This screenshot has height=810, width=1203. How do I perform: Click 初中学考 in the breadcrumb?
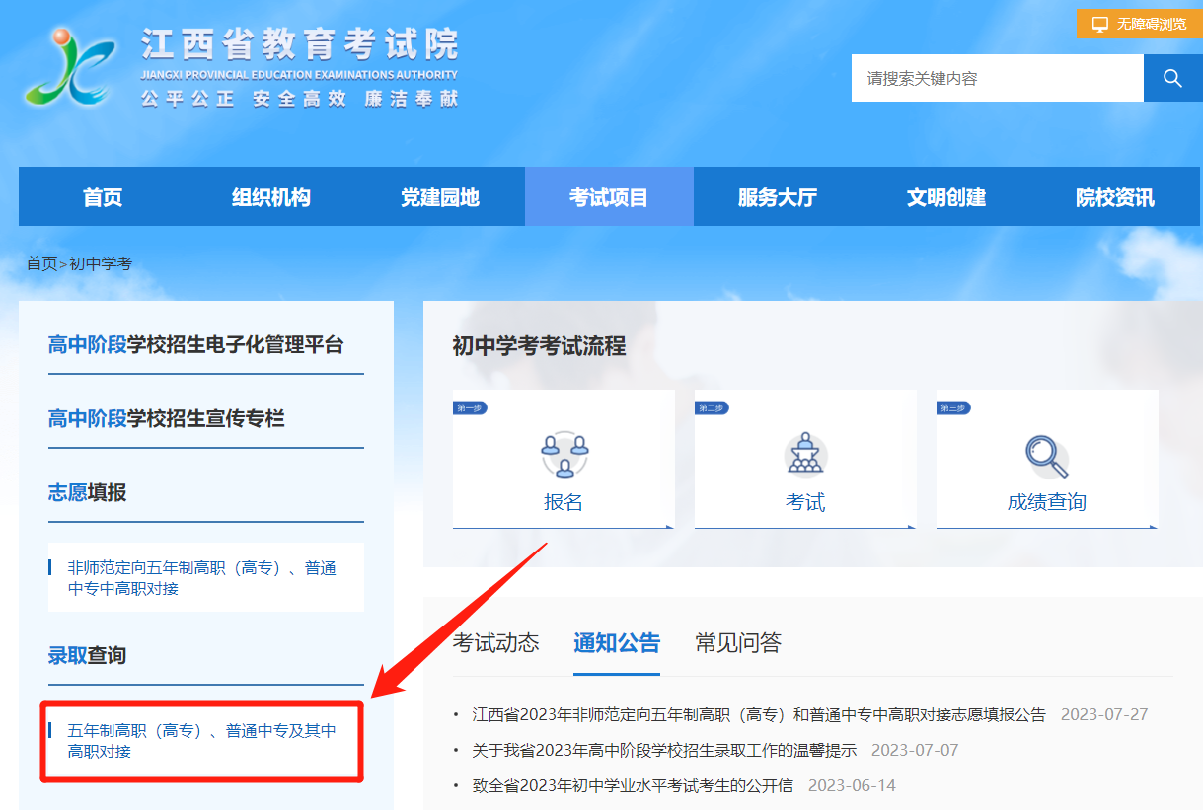point(101,263)
